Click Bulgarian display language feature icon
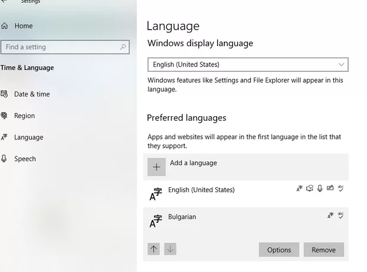Image resolution: width=367 pixels, height=272 pixels. coord(330,215)
